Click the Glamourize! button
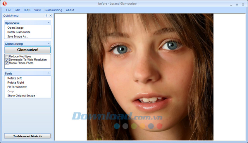Screen dimensions: 248x143 [x=28, y=50]
